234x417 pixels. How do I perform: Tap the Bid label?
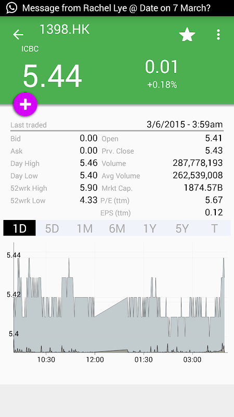click(x=16, y=139)
